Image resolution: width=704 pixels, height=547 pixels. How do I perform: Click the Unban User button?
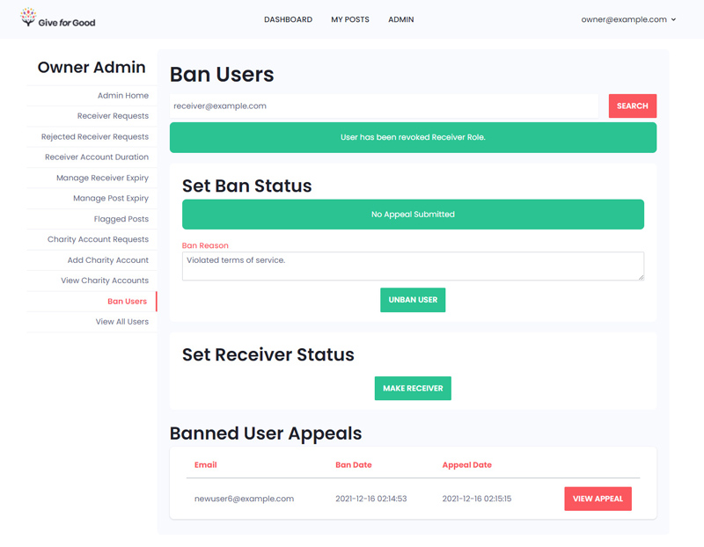413,300
